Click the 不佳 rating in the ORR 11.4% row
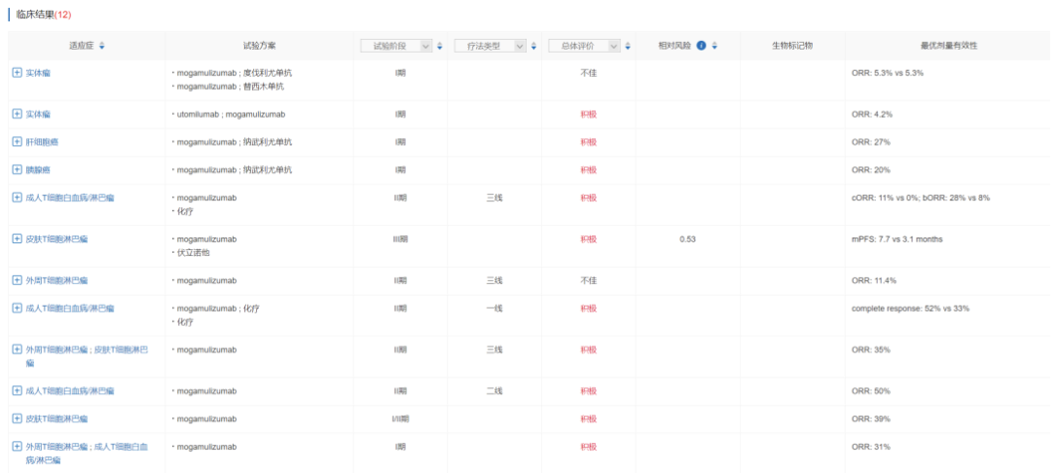Viewport: 1059px width, 473px height. point(588,279)
